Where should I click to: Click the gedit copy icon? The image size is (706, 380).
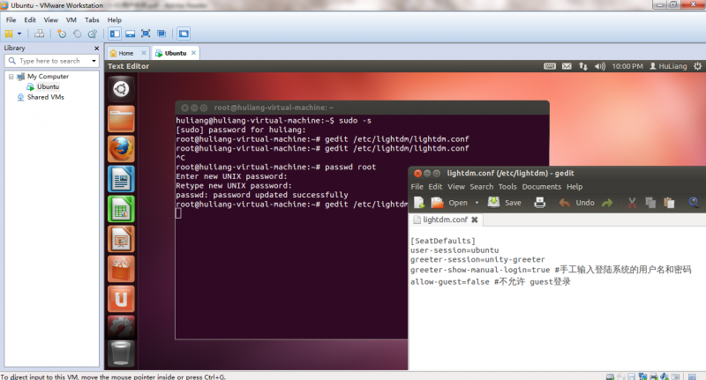(x=650, y=203)
